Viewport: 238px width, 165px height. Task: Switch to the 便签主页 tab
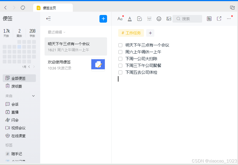pyautogui.click(x=53, y=8)
